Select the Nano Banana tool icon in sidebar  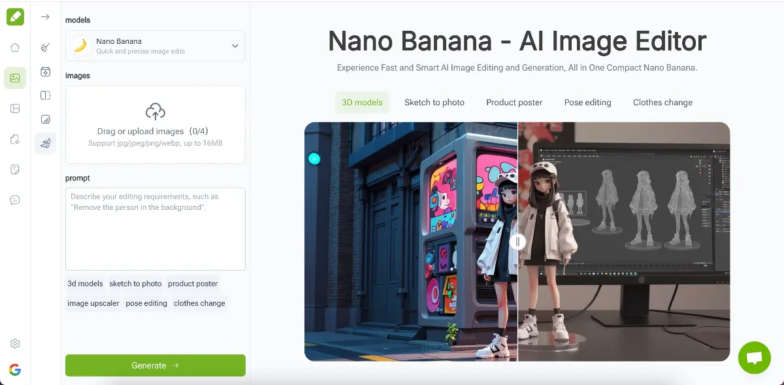pos(45,143)
